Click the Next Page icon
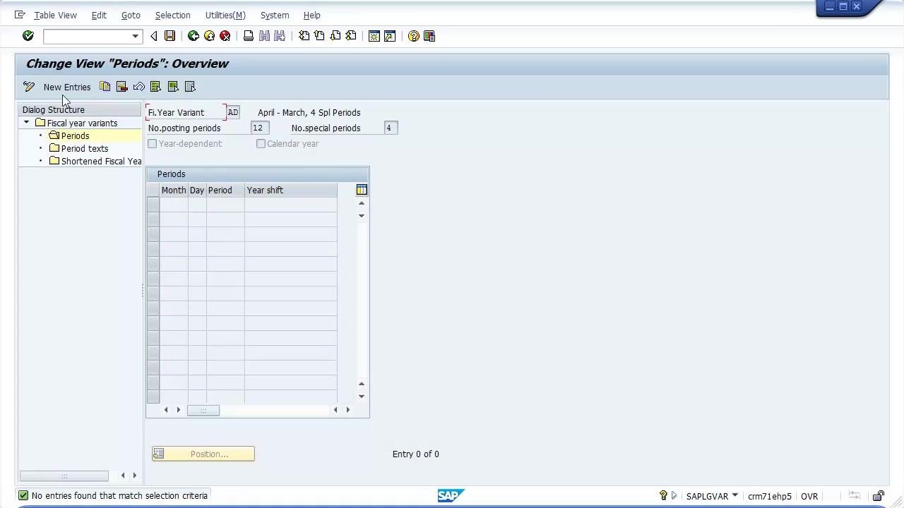 pyautogui.click(x=335, y=36)
